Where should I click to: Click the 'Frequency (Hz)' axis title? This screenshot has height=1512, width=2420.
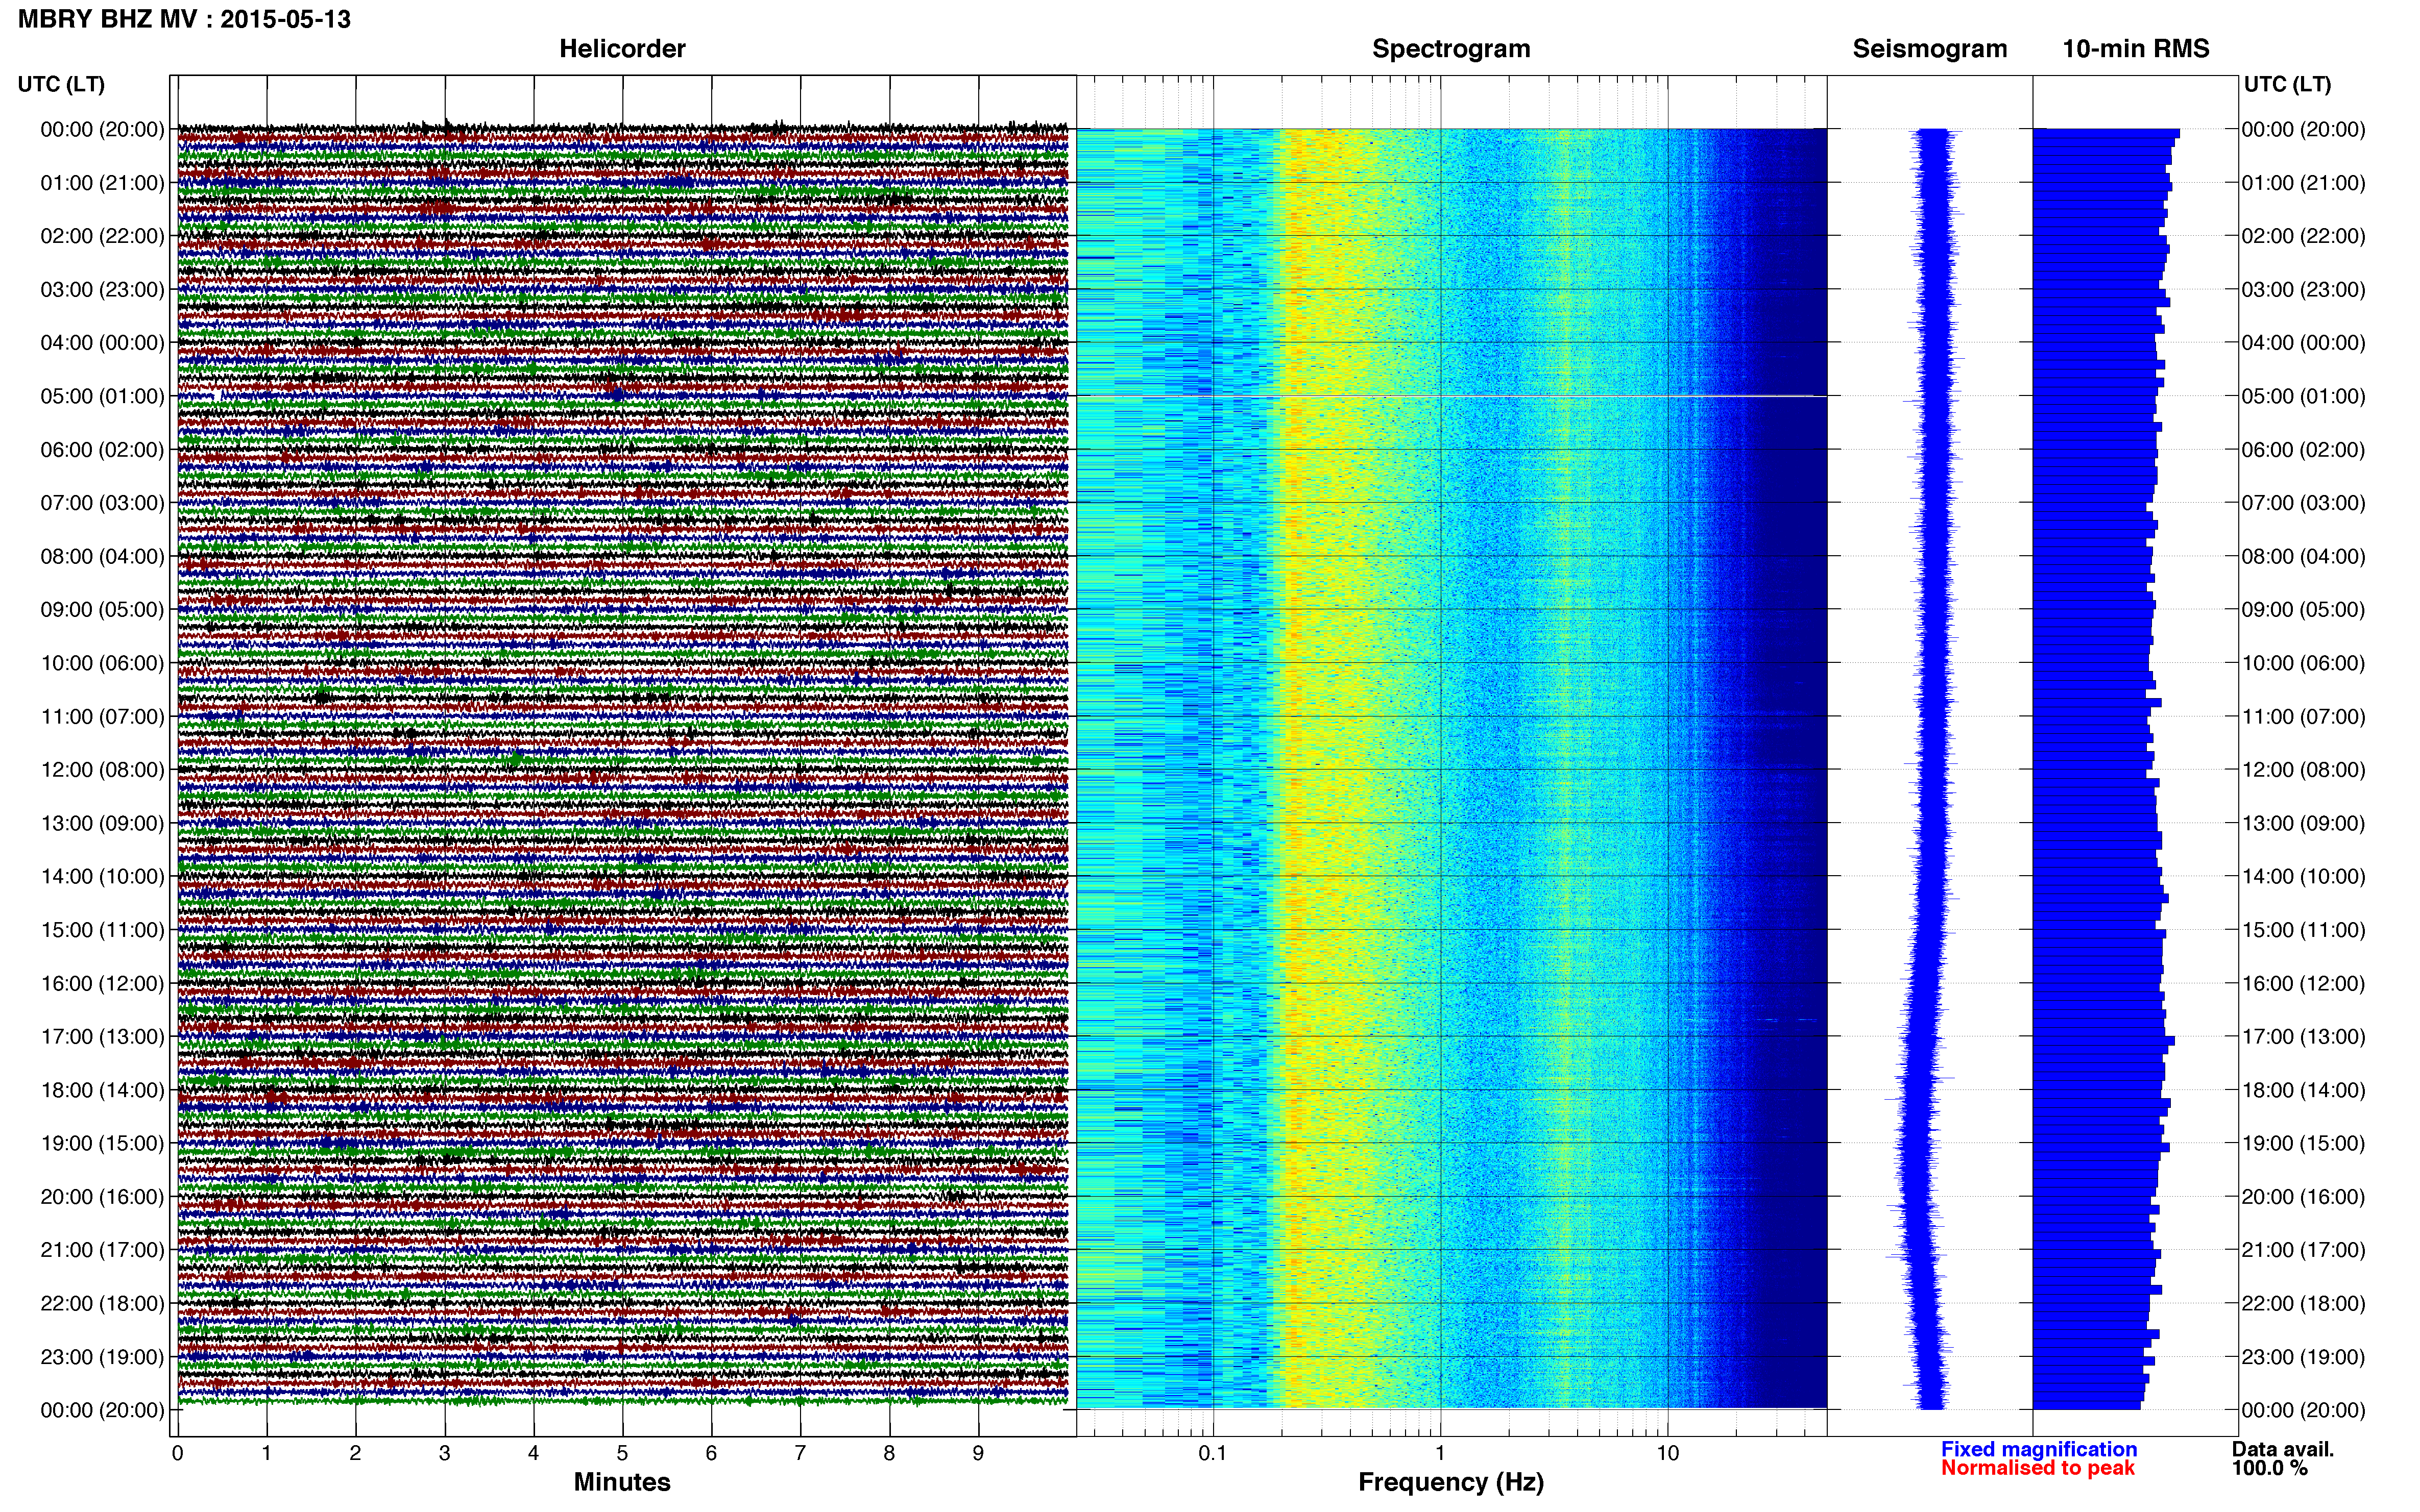pos(1450,1482)
